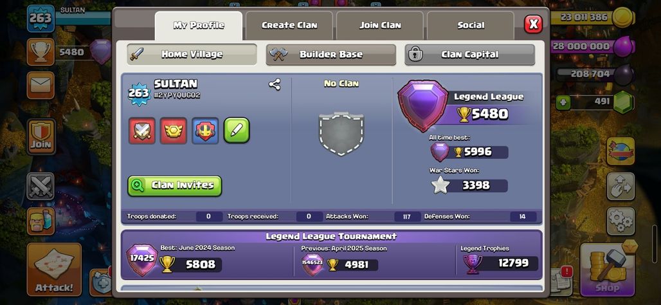661x305 pixels.
Task: Open the barbarian army training icon
Action: coord(41,221)
